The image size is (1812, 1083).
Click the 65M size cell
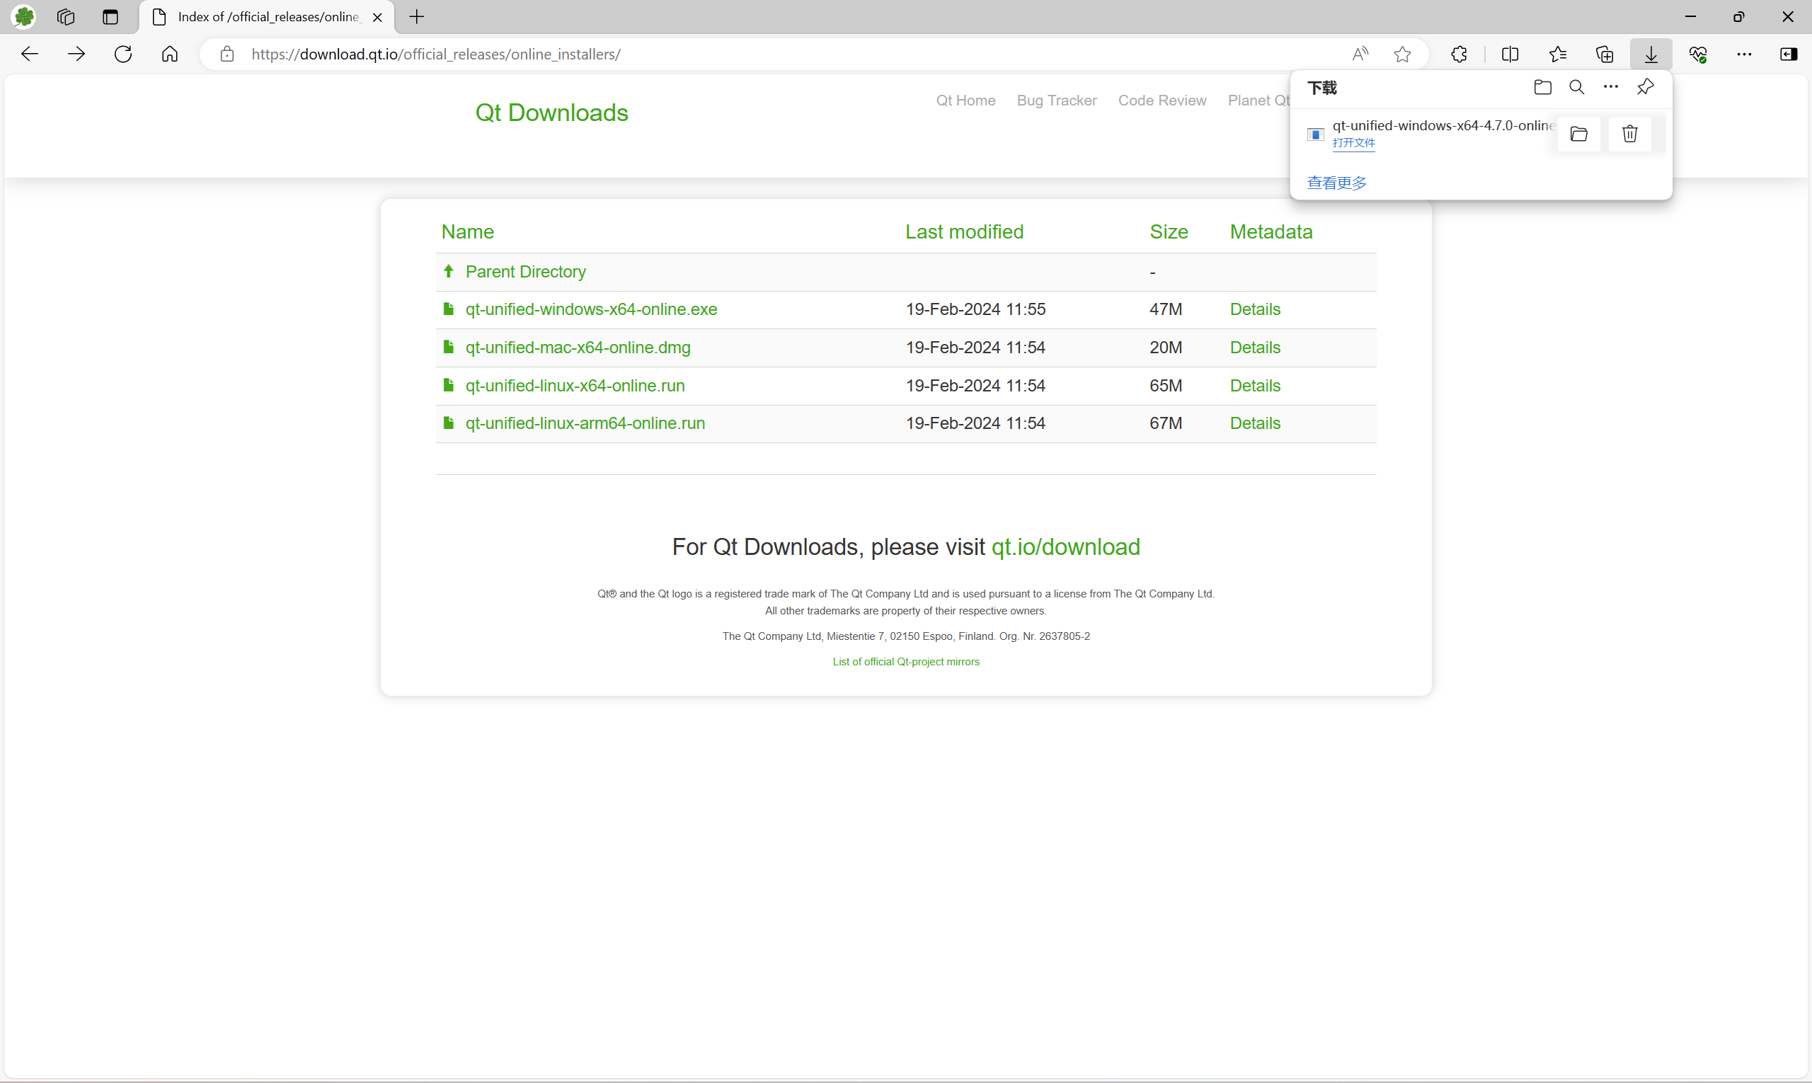click(1166, 385)
